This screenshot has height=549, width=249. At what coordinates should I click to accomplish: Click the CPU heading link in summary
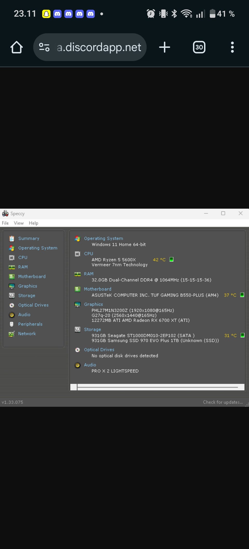(88, 253)
